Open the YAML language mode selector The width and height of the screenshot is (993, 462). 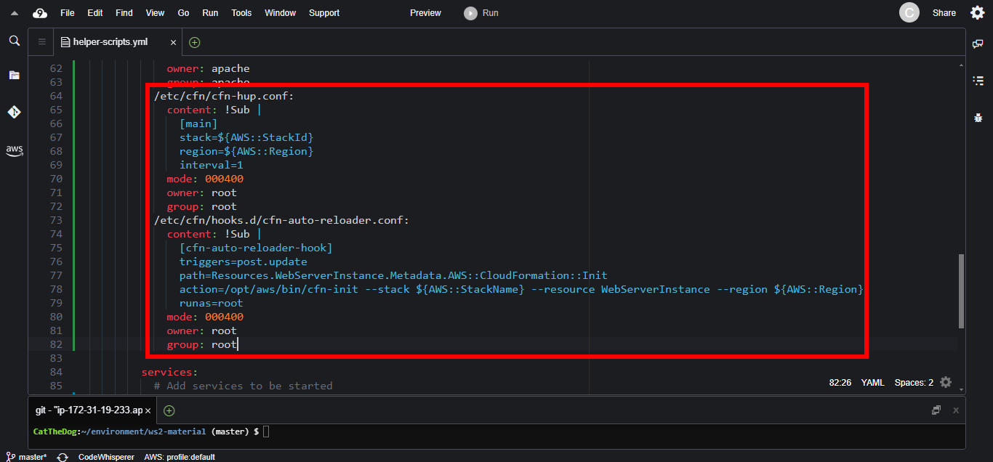point(872,382)
